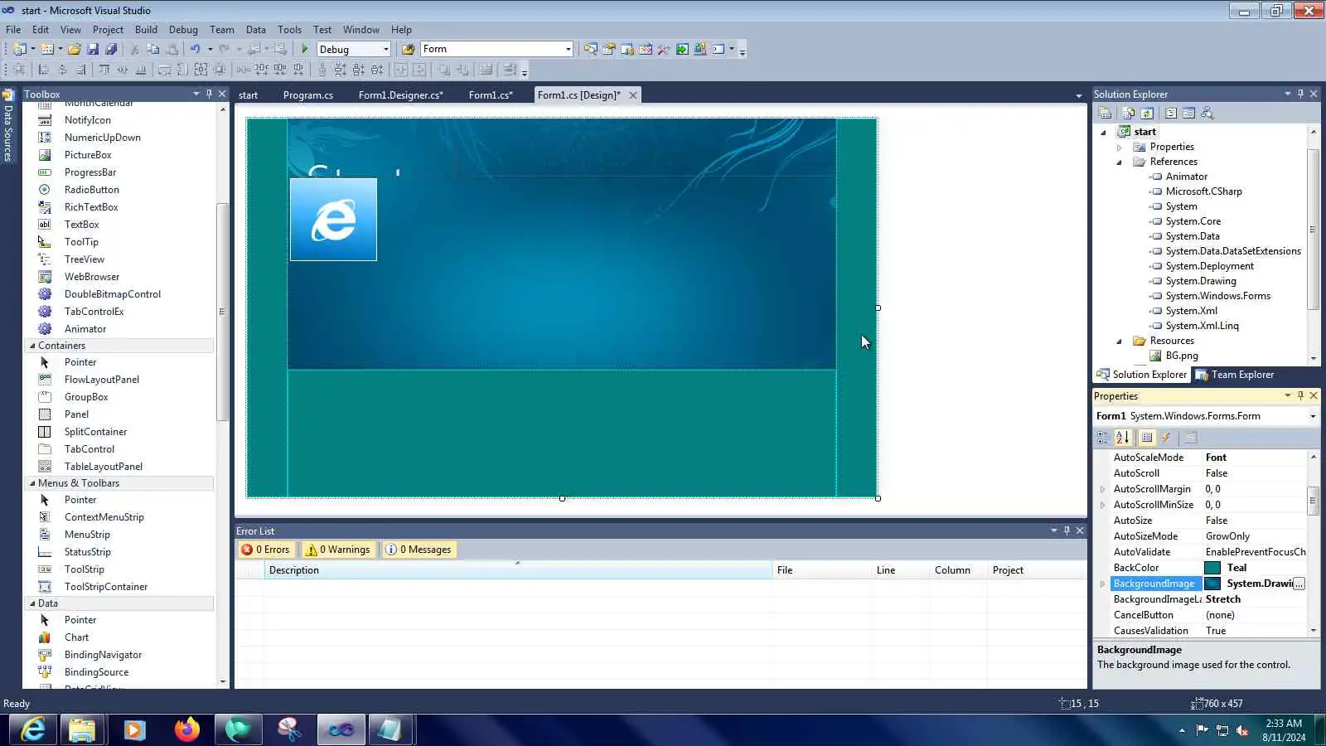Screen dimensions: 1326x746
Task: Click Refresh icon in Solution Explorer
Action: click(1147, 114)
